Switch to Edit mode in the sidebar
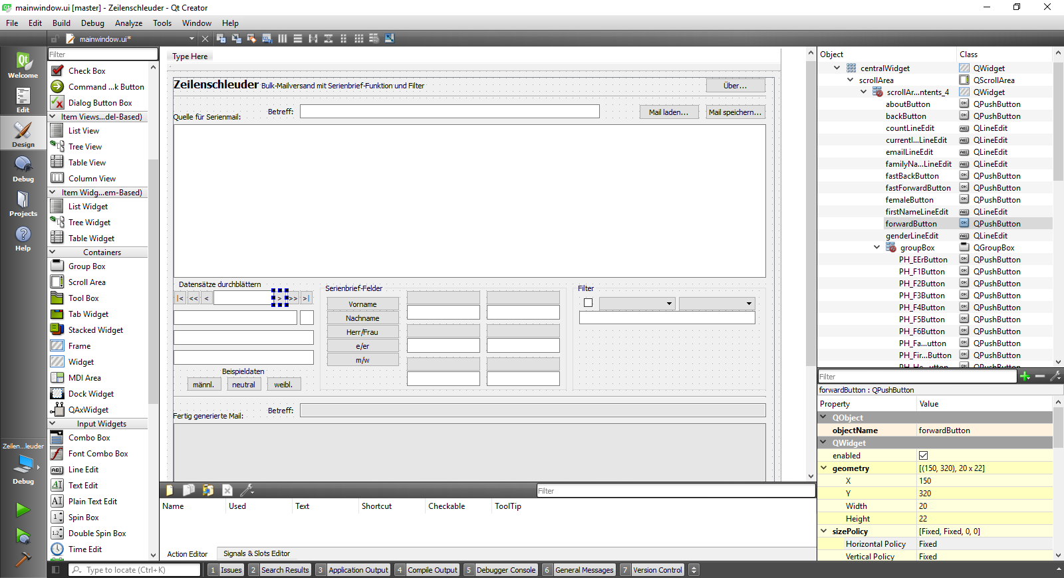Image resolution: width=1064 pixels, height=578 pixels. pos(23,100)
